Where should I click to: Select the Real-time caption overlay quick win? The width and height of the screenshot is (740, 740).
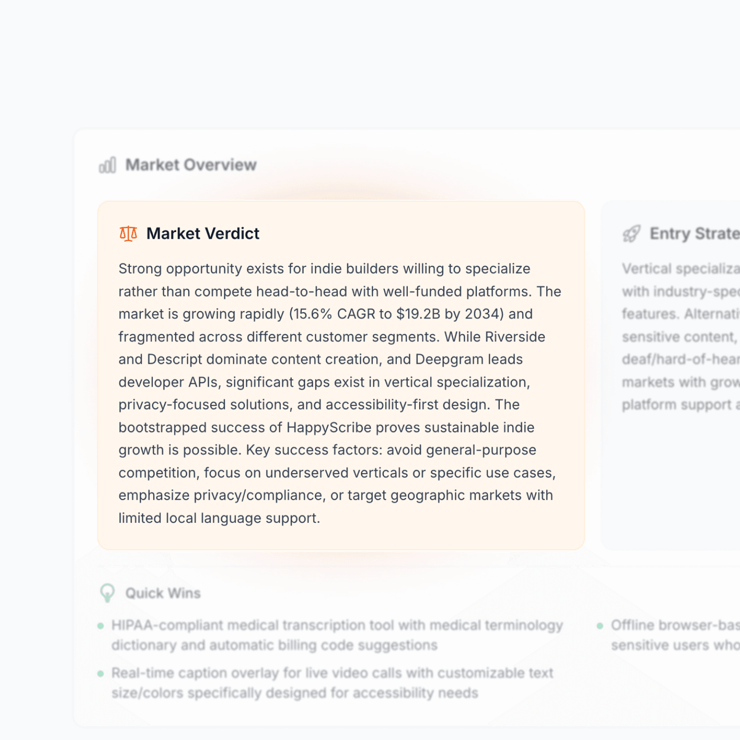tap(332, 683)
